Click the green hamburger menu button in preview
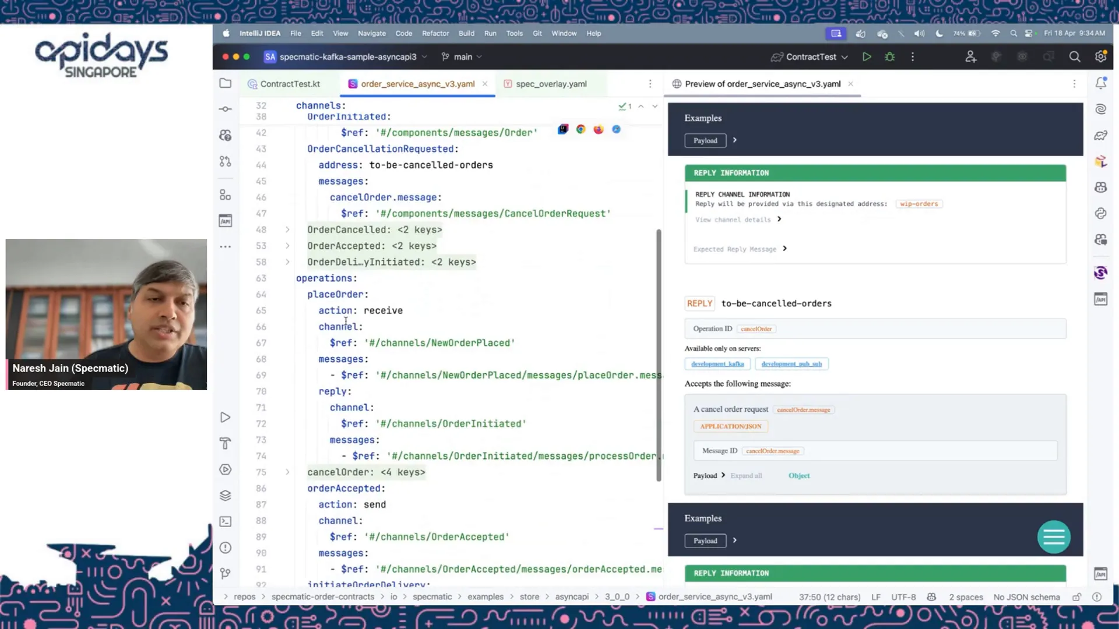The height and width of the screenshot is (629, 1119). pos(1054,537)
